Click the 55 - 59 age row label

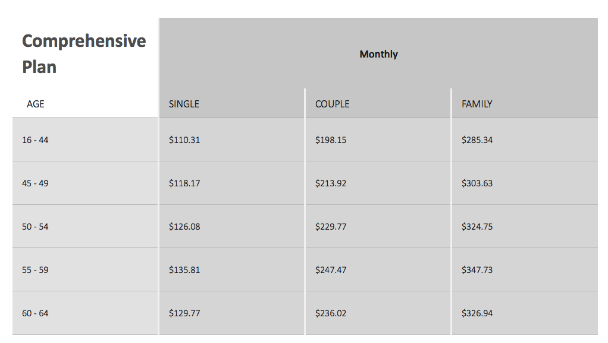coord(35,270)
